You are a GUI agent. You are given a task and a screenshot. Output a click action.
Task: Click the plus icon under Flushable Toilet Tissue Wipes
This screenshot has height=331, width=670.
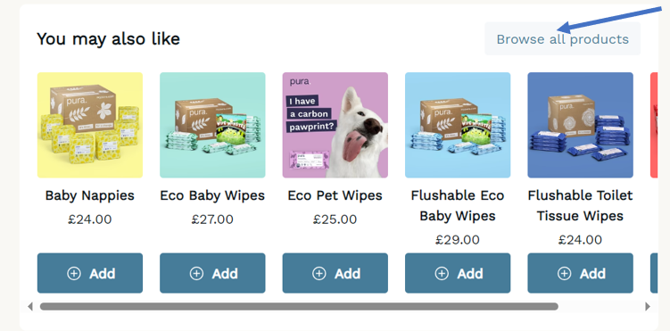pos(565,273)
